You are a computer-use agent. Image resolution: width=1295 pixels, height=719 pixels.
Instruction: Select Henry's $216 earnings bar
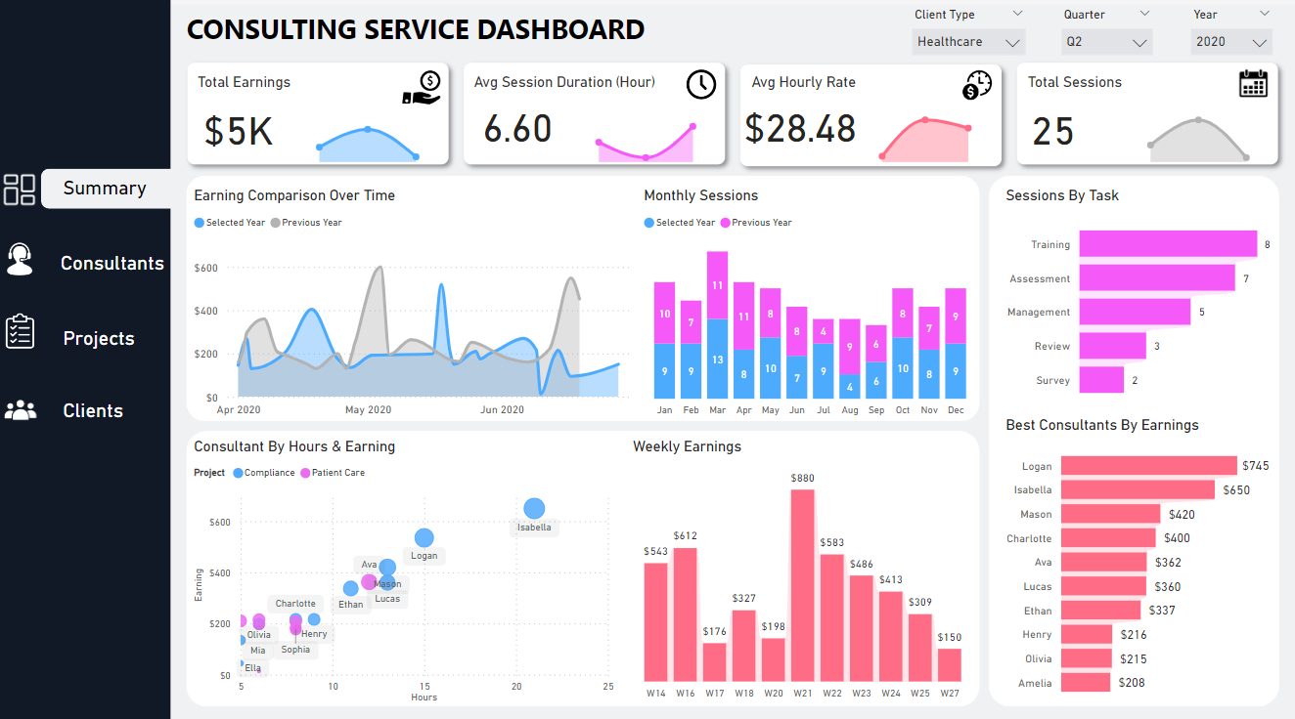coord(1087,634)
